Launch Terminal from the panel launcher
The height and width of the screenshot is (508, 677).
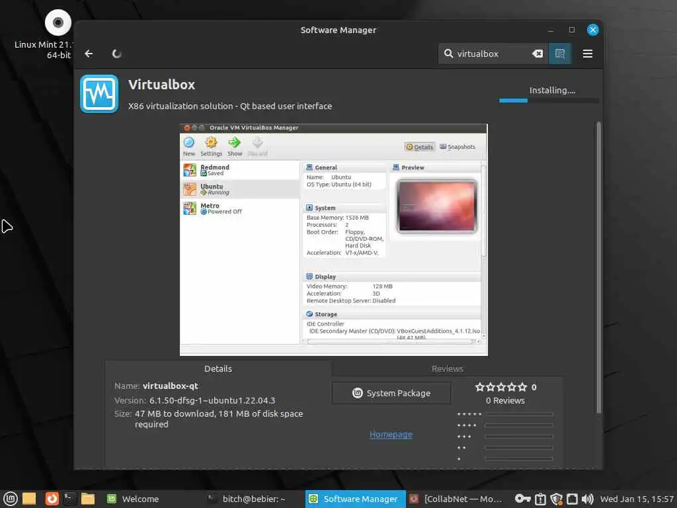69,499
